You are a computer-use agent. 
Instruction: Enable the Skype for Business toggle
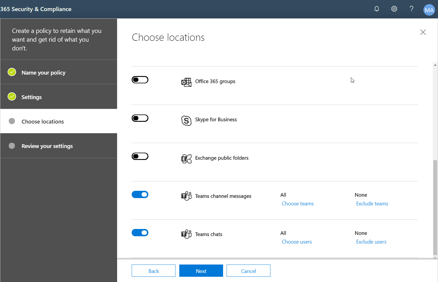tap(140, 118)
